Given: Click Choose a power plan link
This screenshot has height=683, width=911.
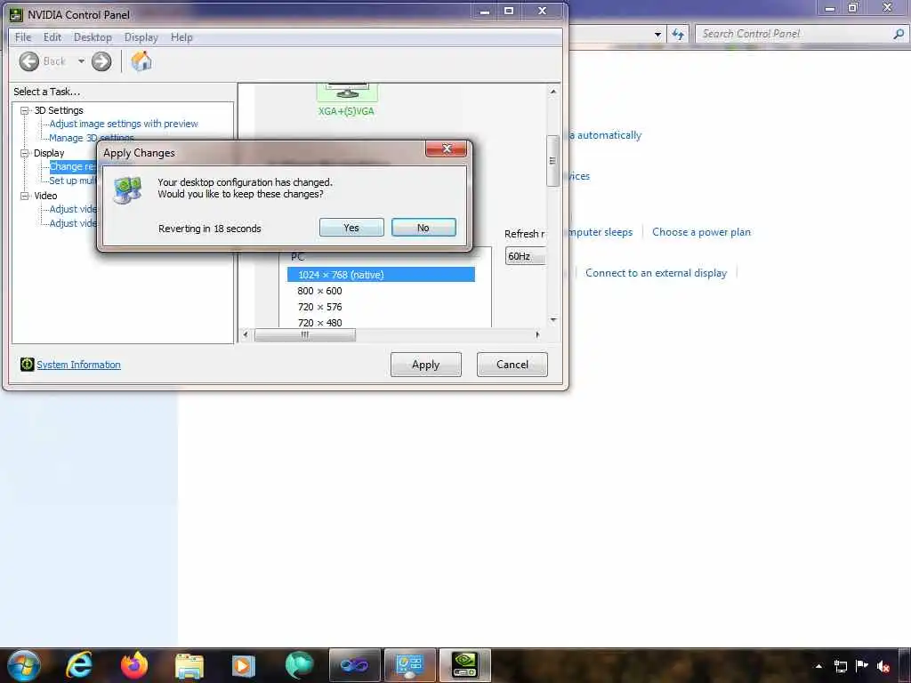Looking at the screenshot, I should [x=701, y=232].
